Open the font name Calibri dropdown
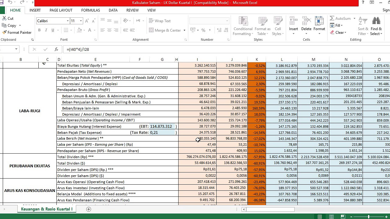This screenshot has height=219, width=390. click(x=68, y=21)
